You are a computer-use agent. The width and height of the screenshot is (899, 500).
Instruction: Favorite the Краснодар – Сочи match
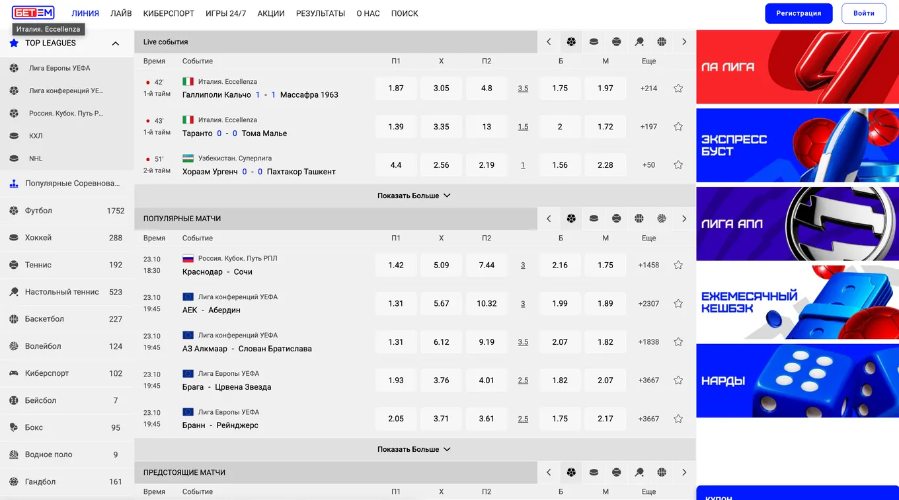point(678,265)
